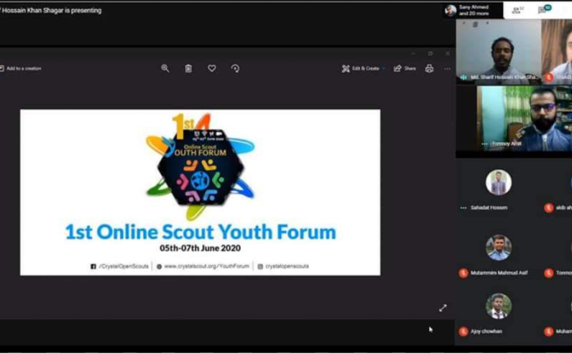Click Add to a creation
Viewport: 572px width, 353px height.
click(21, 68)
